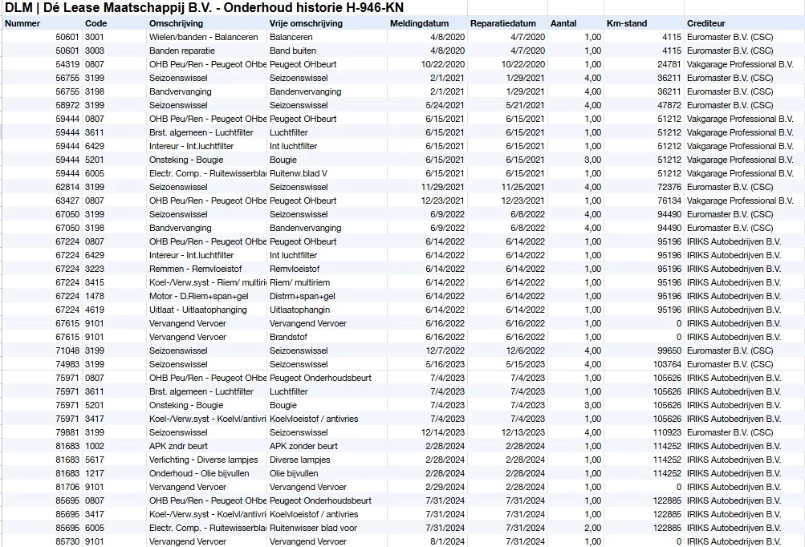Select the Band buiten description cell
The image size is (805, 547).
tap(292, 51)
